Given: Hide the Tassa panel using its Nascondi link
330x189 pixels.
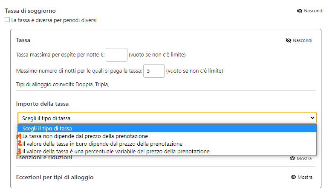Looking at the screenshot, I should click(x=302, y=40).
